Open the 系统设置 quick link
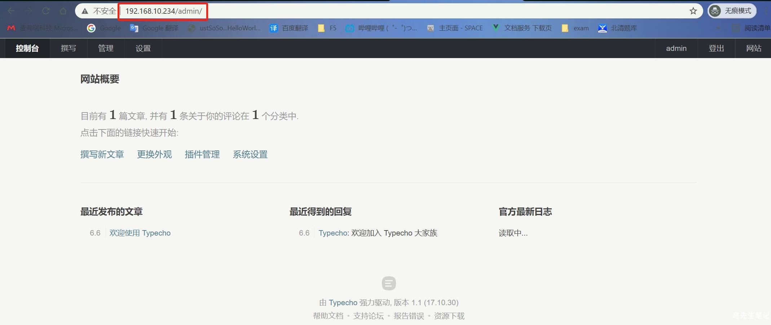Image resolution: width=771 pixels, height=325 pixels. click(250, 154)
